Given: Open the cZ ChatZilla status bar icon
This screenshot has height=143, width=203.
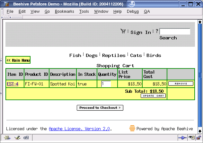Looking at the screenshot, I should tap(26, 138).
